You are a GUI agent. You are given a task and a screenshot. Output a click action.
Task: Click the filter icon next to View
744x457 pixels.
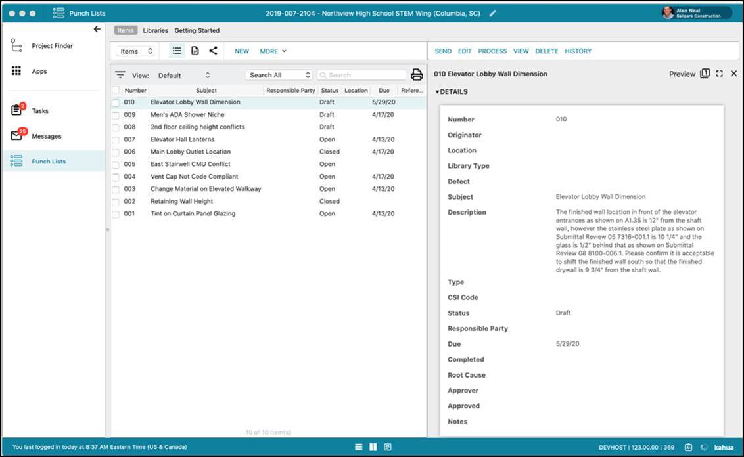[120, 75]
